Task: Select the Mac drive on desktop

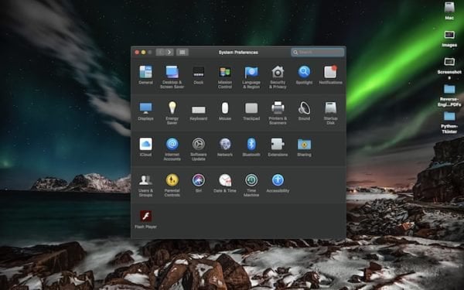Action: click(449, 10)
